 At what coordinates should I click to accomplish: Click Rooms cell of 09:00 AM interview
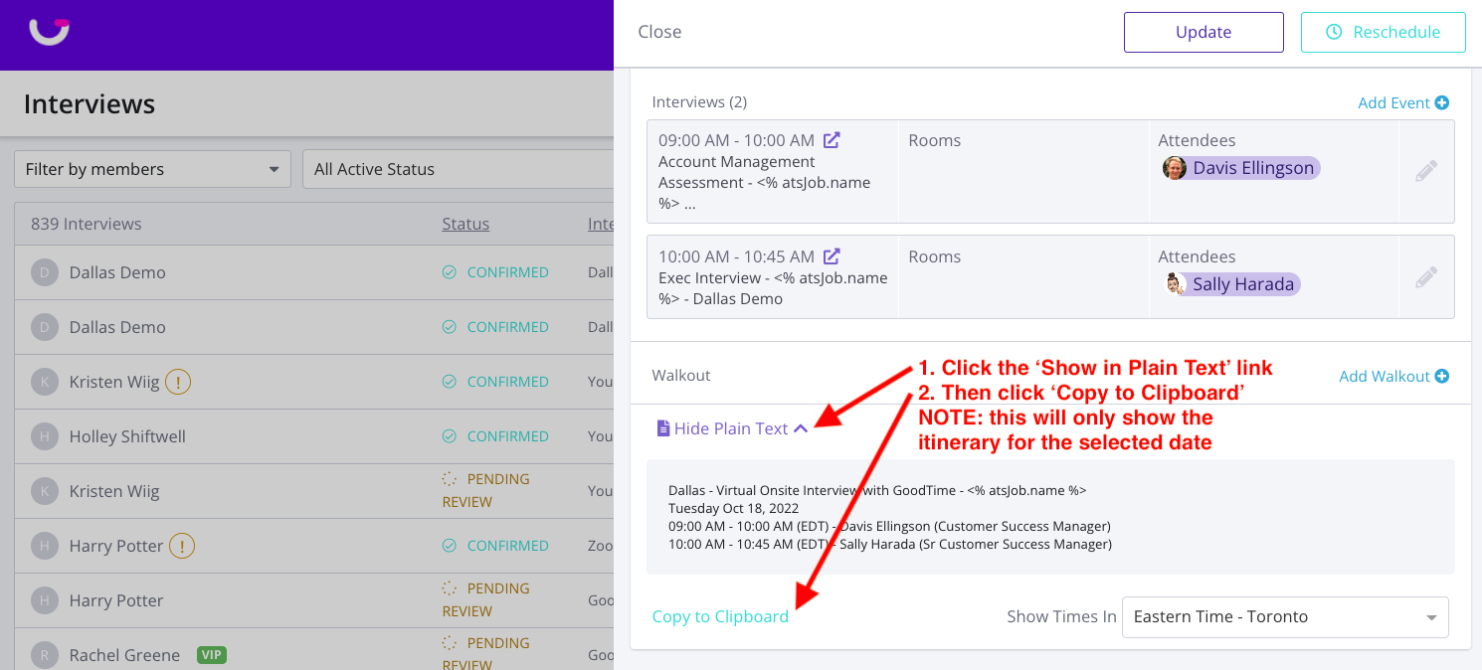[1023, 171]
